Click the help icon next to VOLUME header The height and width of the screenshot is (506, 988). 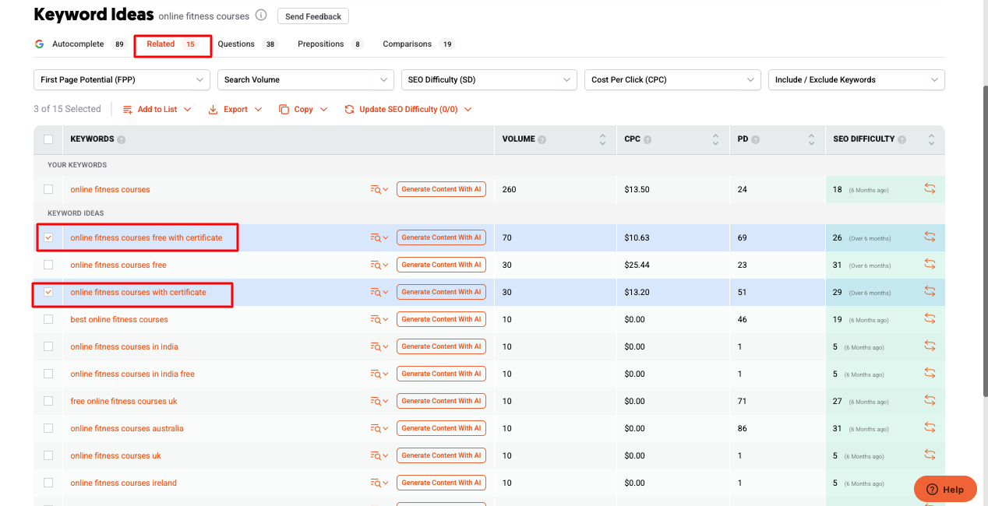pos(542,139)
